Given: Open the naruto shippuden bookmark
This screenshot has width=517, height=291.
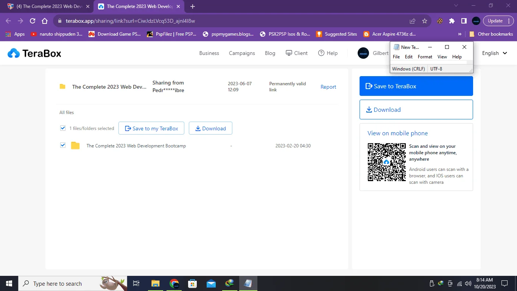Looking at the screenshot, I should coord(56,34).
